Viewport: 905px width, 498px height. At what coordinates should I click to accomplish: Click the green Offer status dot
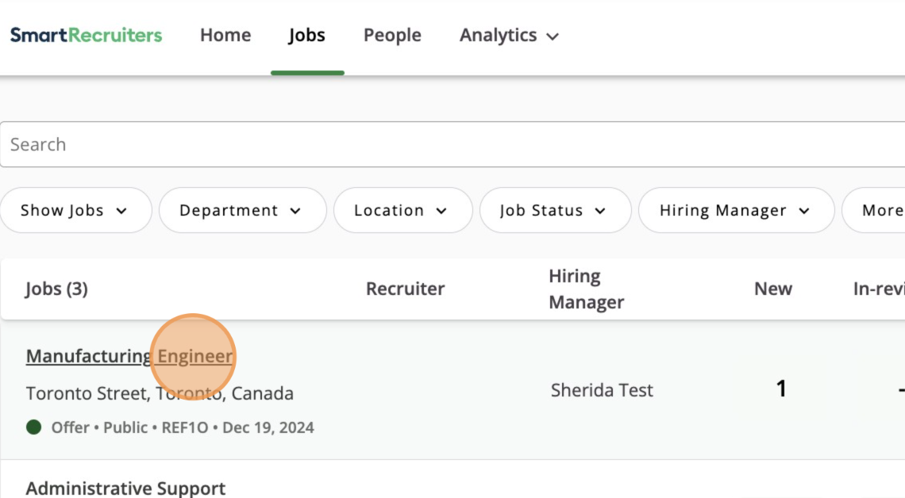pos(34,427)
